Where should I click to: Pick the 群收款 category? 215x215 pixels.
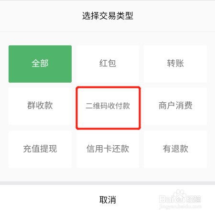(40, 106)
